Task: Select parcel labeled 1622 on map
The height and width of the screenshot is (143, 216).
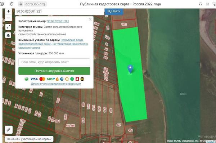Action: 124,24
